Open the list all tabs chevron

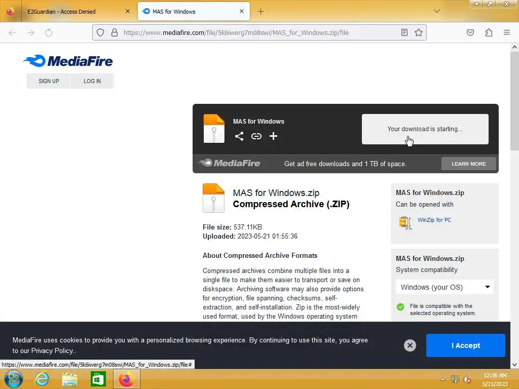pos(437,11)
